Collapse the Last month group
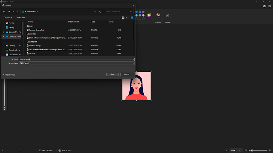The width and height of the screenshot is (273, 153). point(26,42)
